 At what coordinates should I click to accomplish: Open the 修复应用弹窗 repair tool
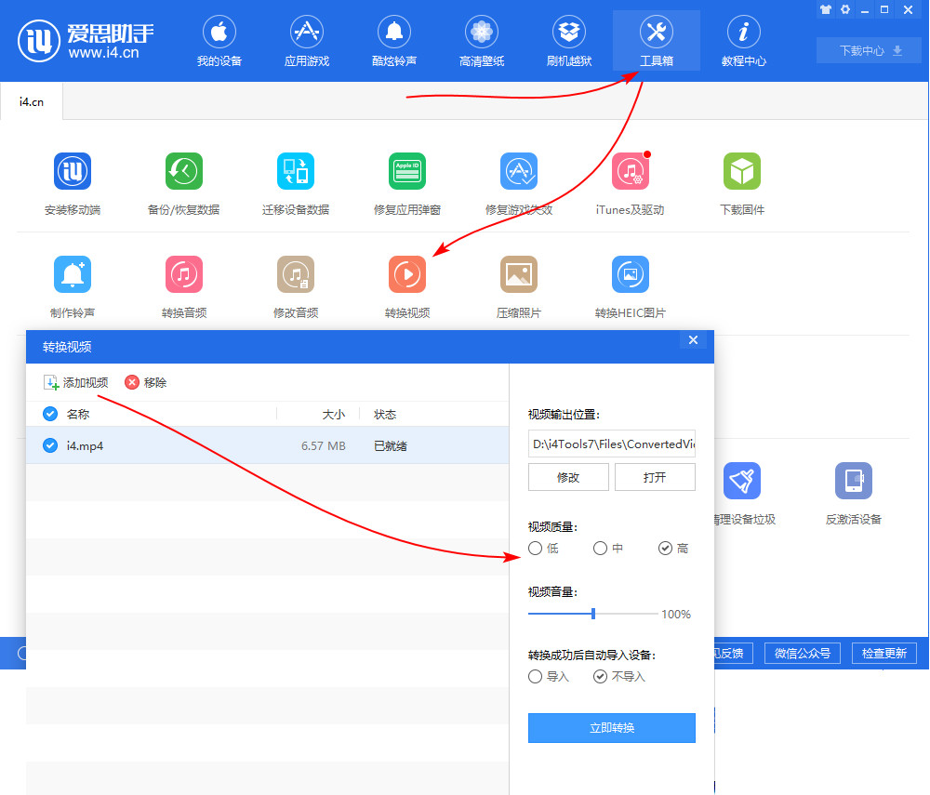coord(406,171)
